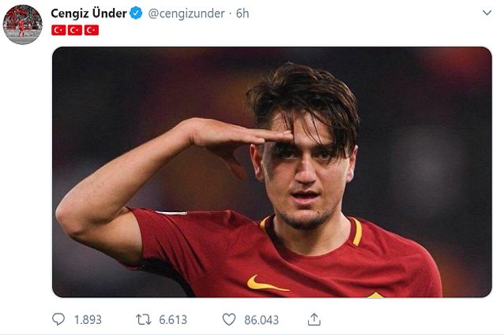
Task: Open the Cengiz Ünder display name link
Action: 88,13
